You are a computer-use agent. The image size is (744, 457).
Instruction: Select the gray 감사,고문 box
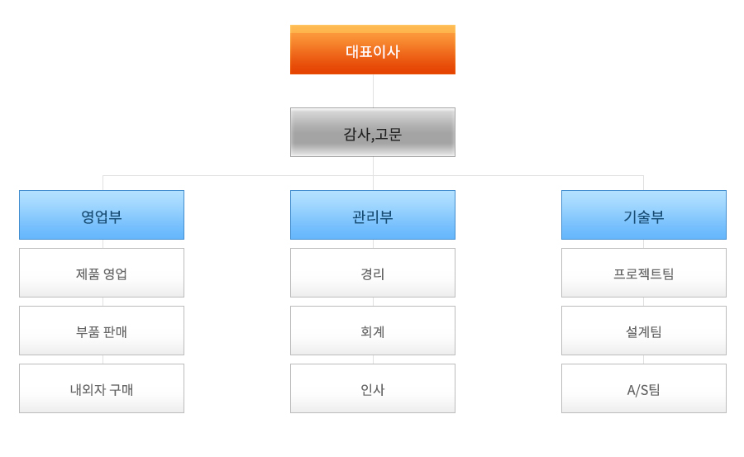point(373,132)
